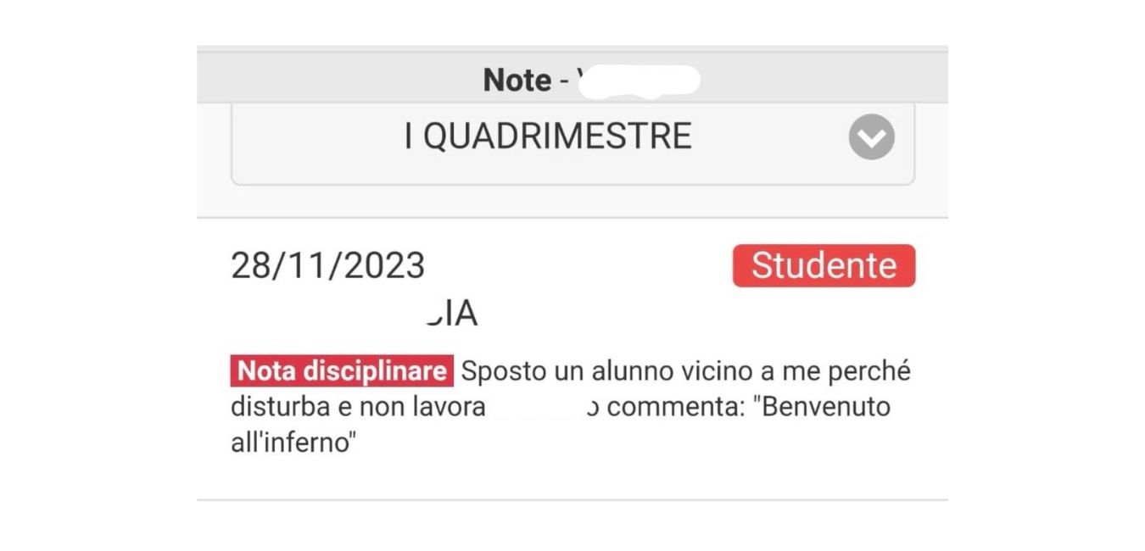Screen dimensions: 1145x551
Task: Select the word "Note" in the title bar
Action: (517, 80)
